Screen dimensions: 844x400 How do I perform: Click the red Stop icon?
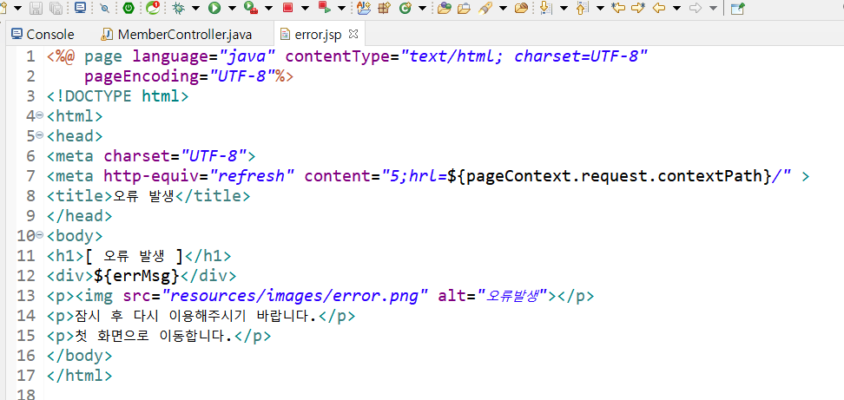[288, 8]
